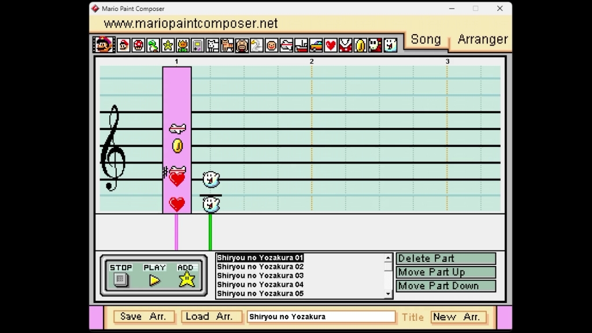Select the swan instrument
Image resolution: width=592 pixels, height=333 pixels.
(x=257, y=45)
